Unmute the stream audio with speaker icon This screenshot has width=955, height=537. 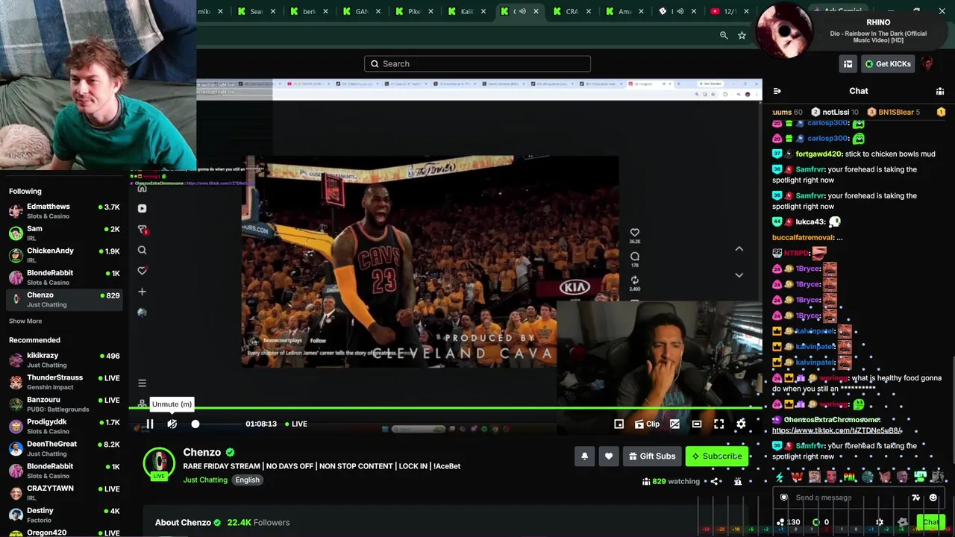pyautogui.click(x=172, y=424)
